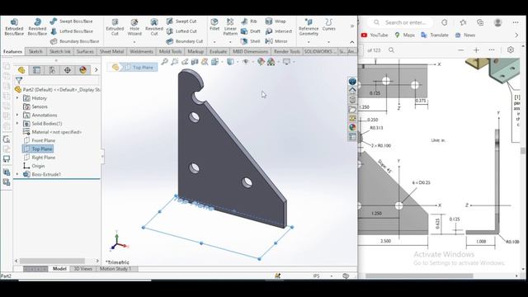Open the Hole Wizard dropdown arrow
Viewport: 528px width, 297px height.
tap(134, 42)
